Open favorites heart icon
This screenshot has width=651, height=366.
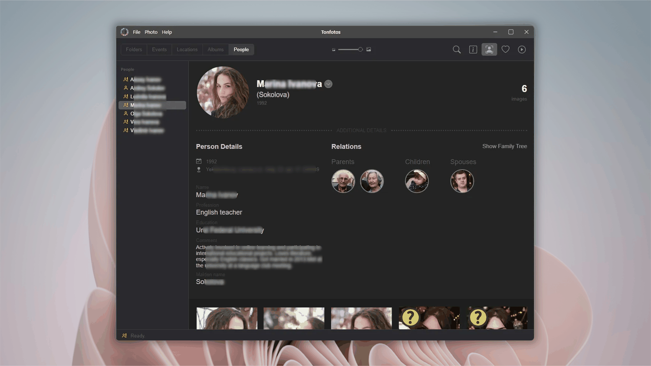[x=506, y=49]
